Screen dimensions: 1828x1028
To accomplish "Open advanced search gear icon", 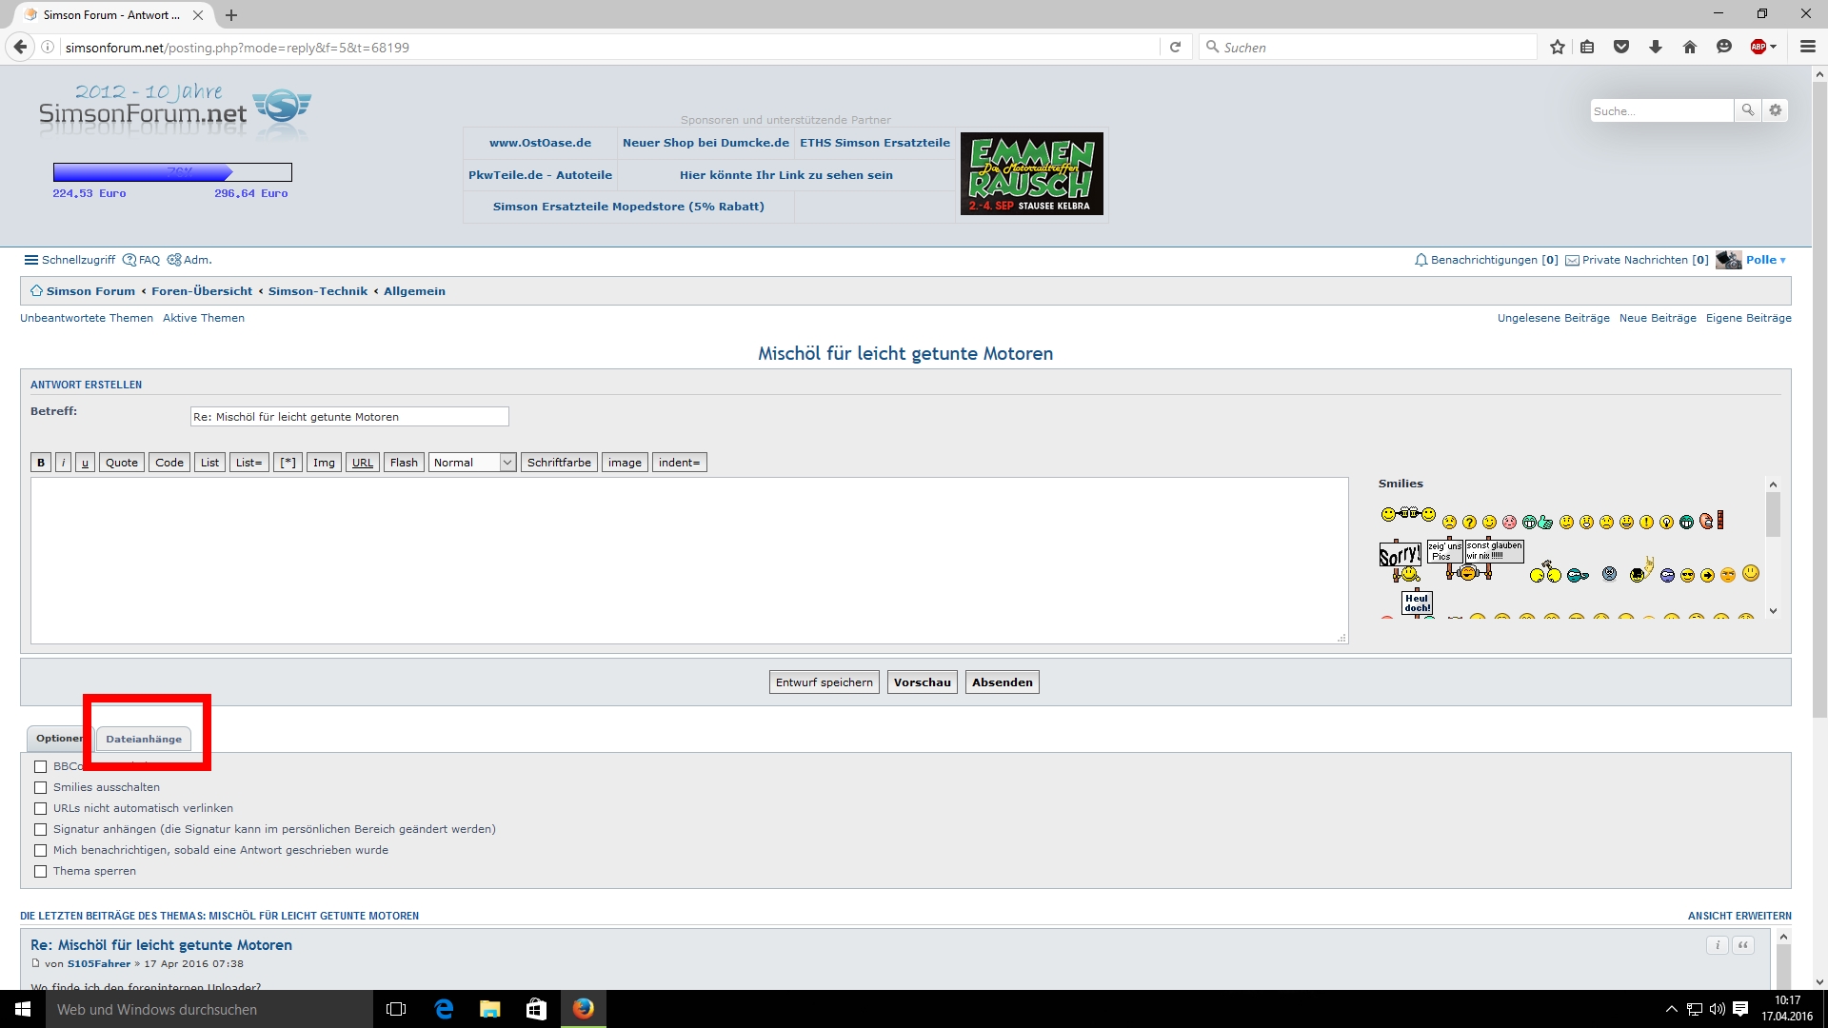I will pyautogui.click(x=1775, y=110).
